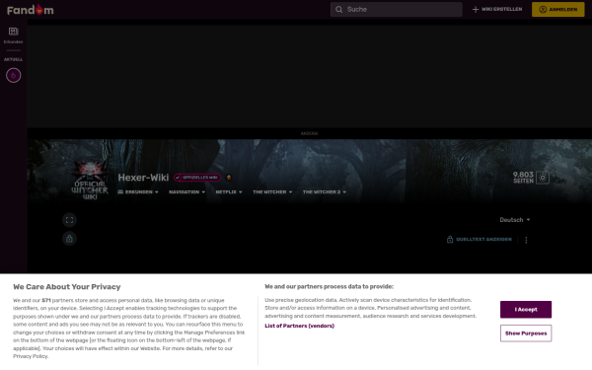This screenshot has width=592, height=370.
Task: Expand The Witcher 2 menu
Action: 325,191
